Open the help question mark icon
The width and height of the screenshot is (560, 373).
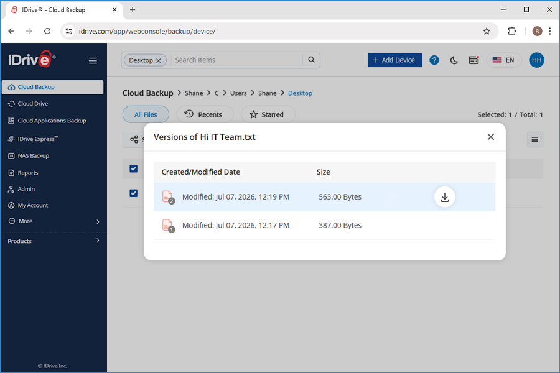[x=434, y=60]
